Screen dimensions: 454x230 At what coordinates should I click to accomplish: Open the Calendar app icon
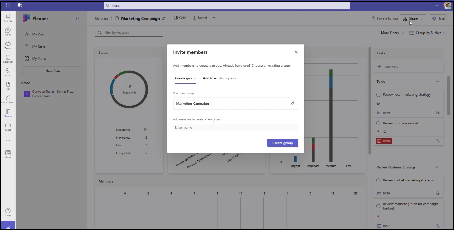point(8,59)
